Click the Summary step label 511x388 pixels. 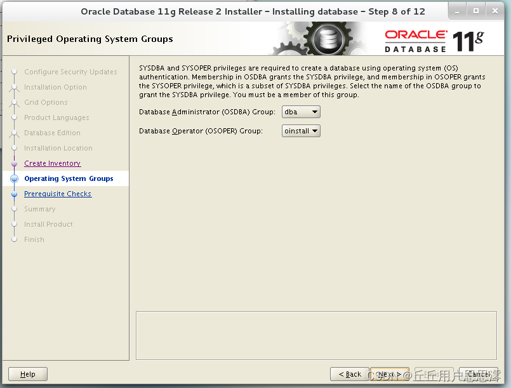[x=39, y=209]
